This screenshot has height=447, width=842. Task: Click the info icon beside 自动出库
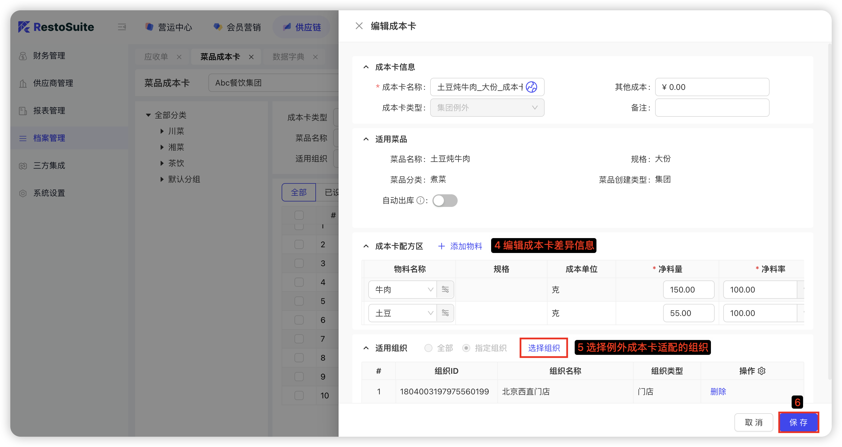(420, 201)
